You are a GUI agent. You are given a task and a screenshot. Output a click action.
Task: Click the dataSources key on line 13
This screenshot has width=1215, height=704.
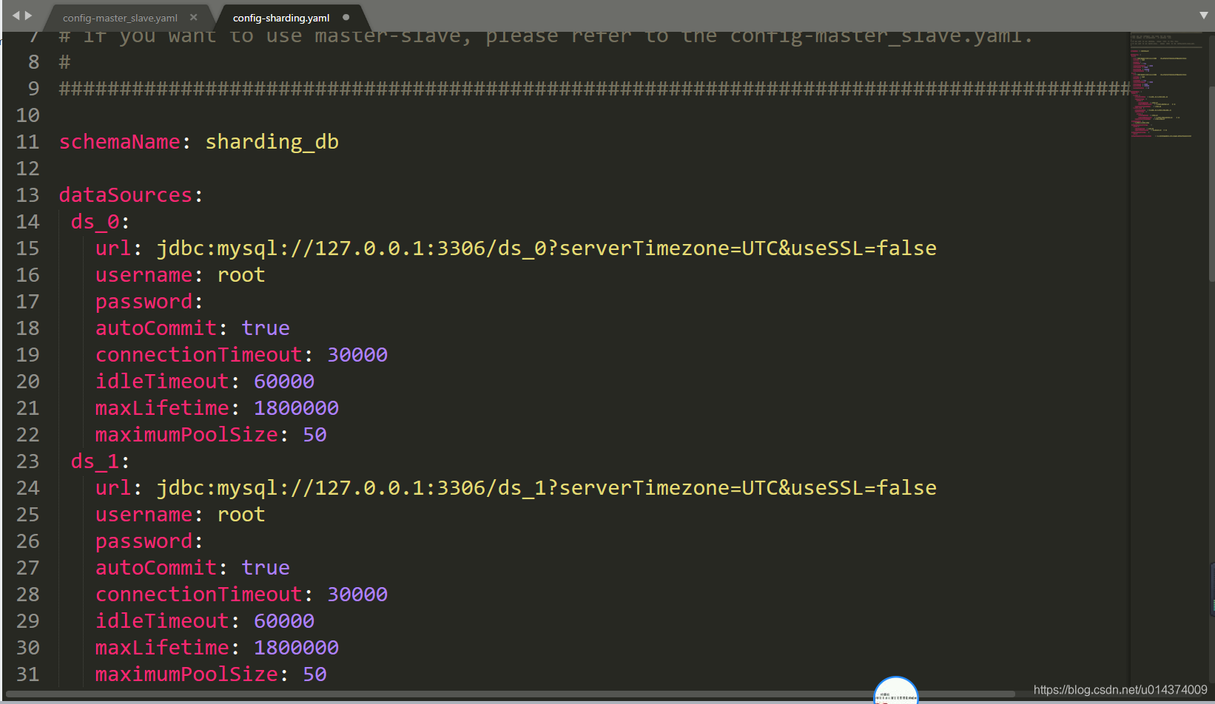coord(126,195)
